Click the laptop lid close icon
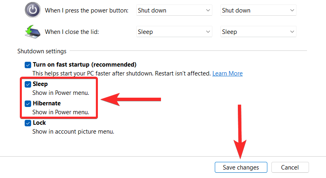This screenshot has height=178, width=326. tap(32, 32)
